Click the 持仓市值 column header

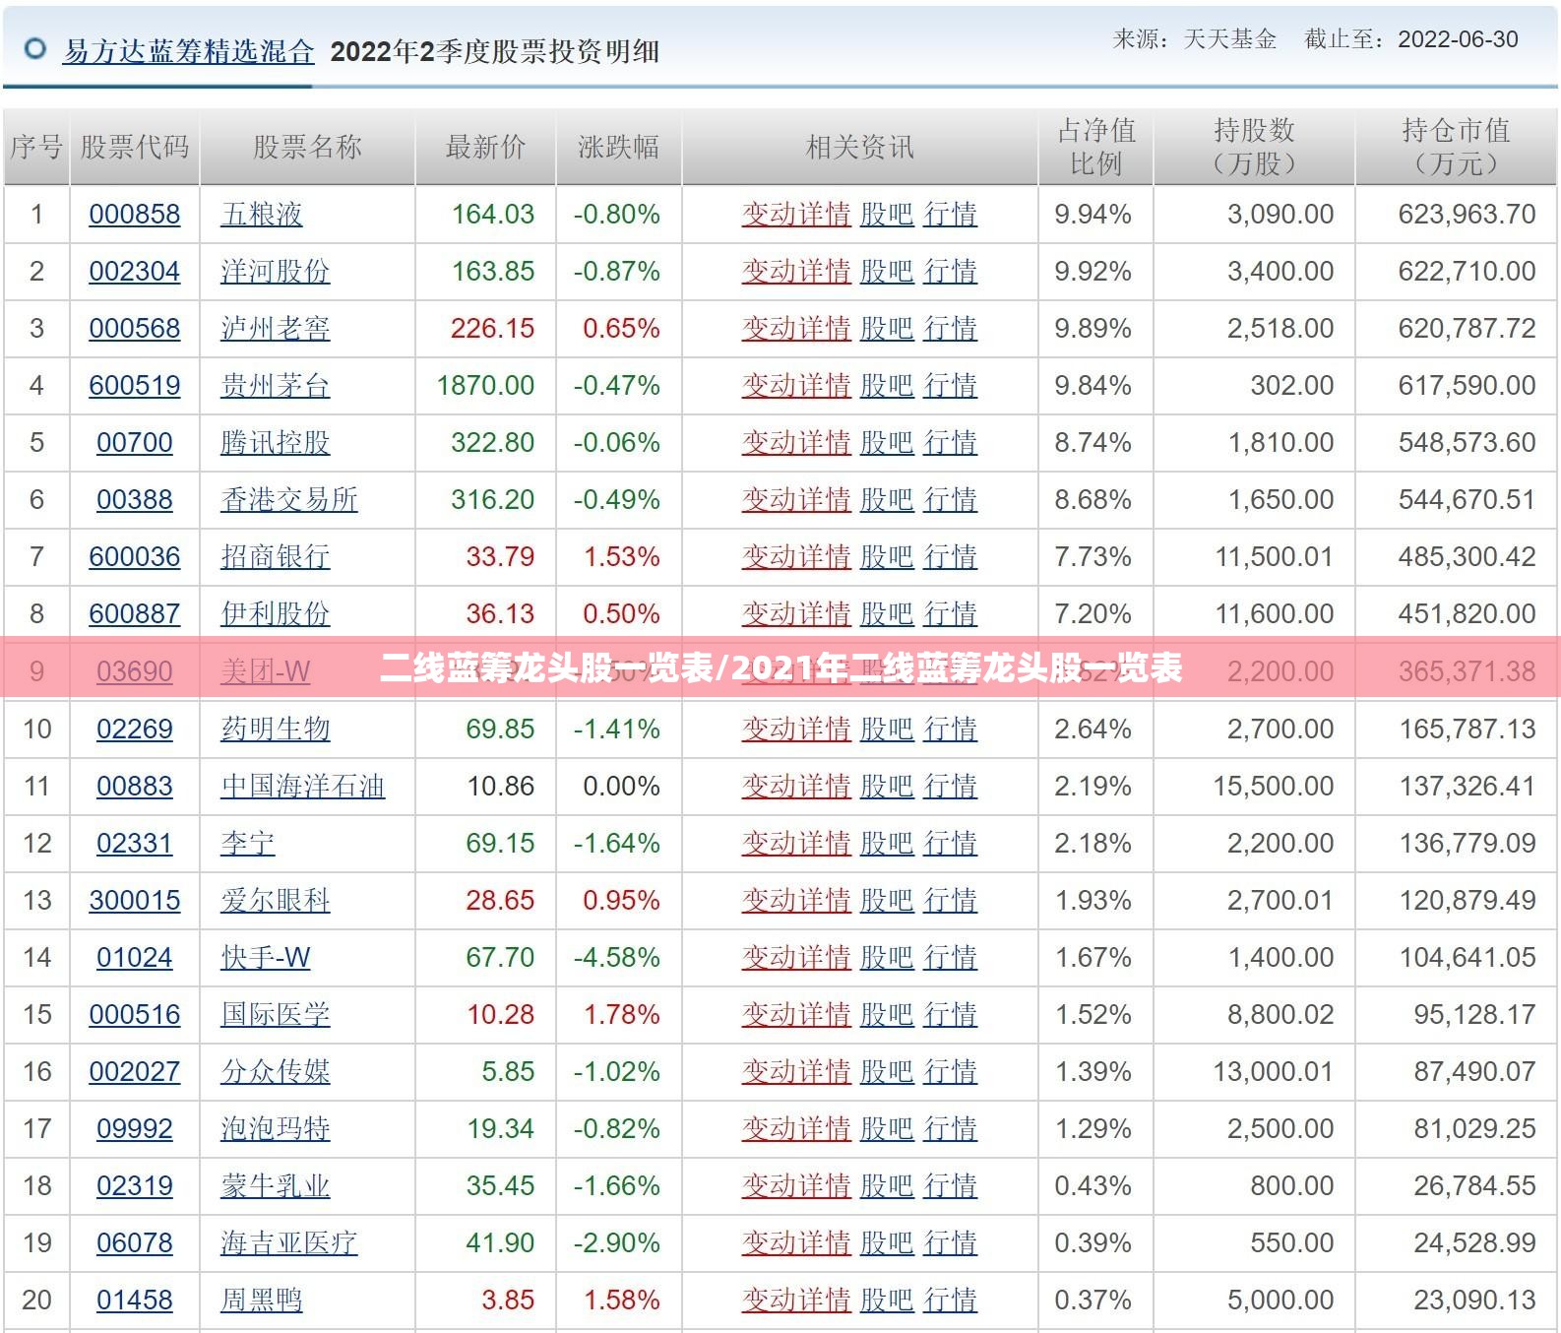[1456, 147]
